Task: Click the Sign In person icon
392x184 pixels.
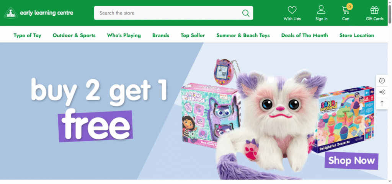Action: coord(321,10)
